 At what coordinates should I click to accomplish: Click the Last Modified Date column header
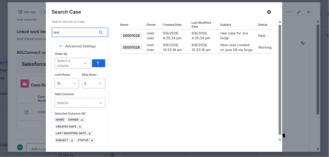pos(201,25)
